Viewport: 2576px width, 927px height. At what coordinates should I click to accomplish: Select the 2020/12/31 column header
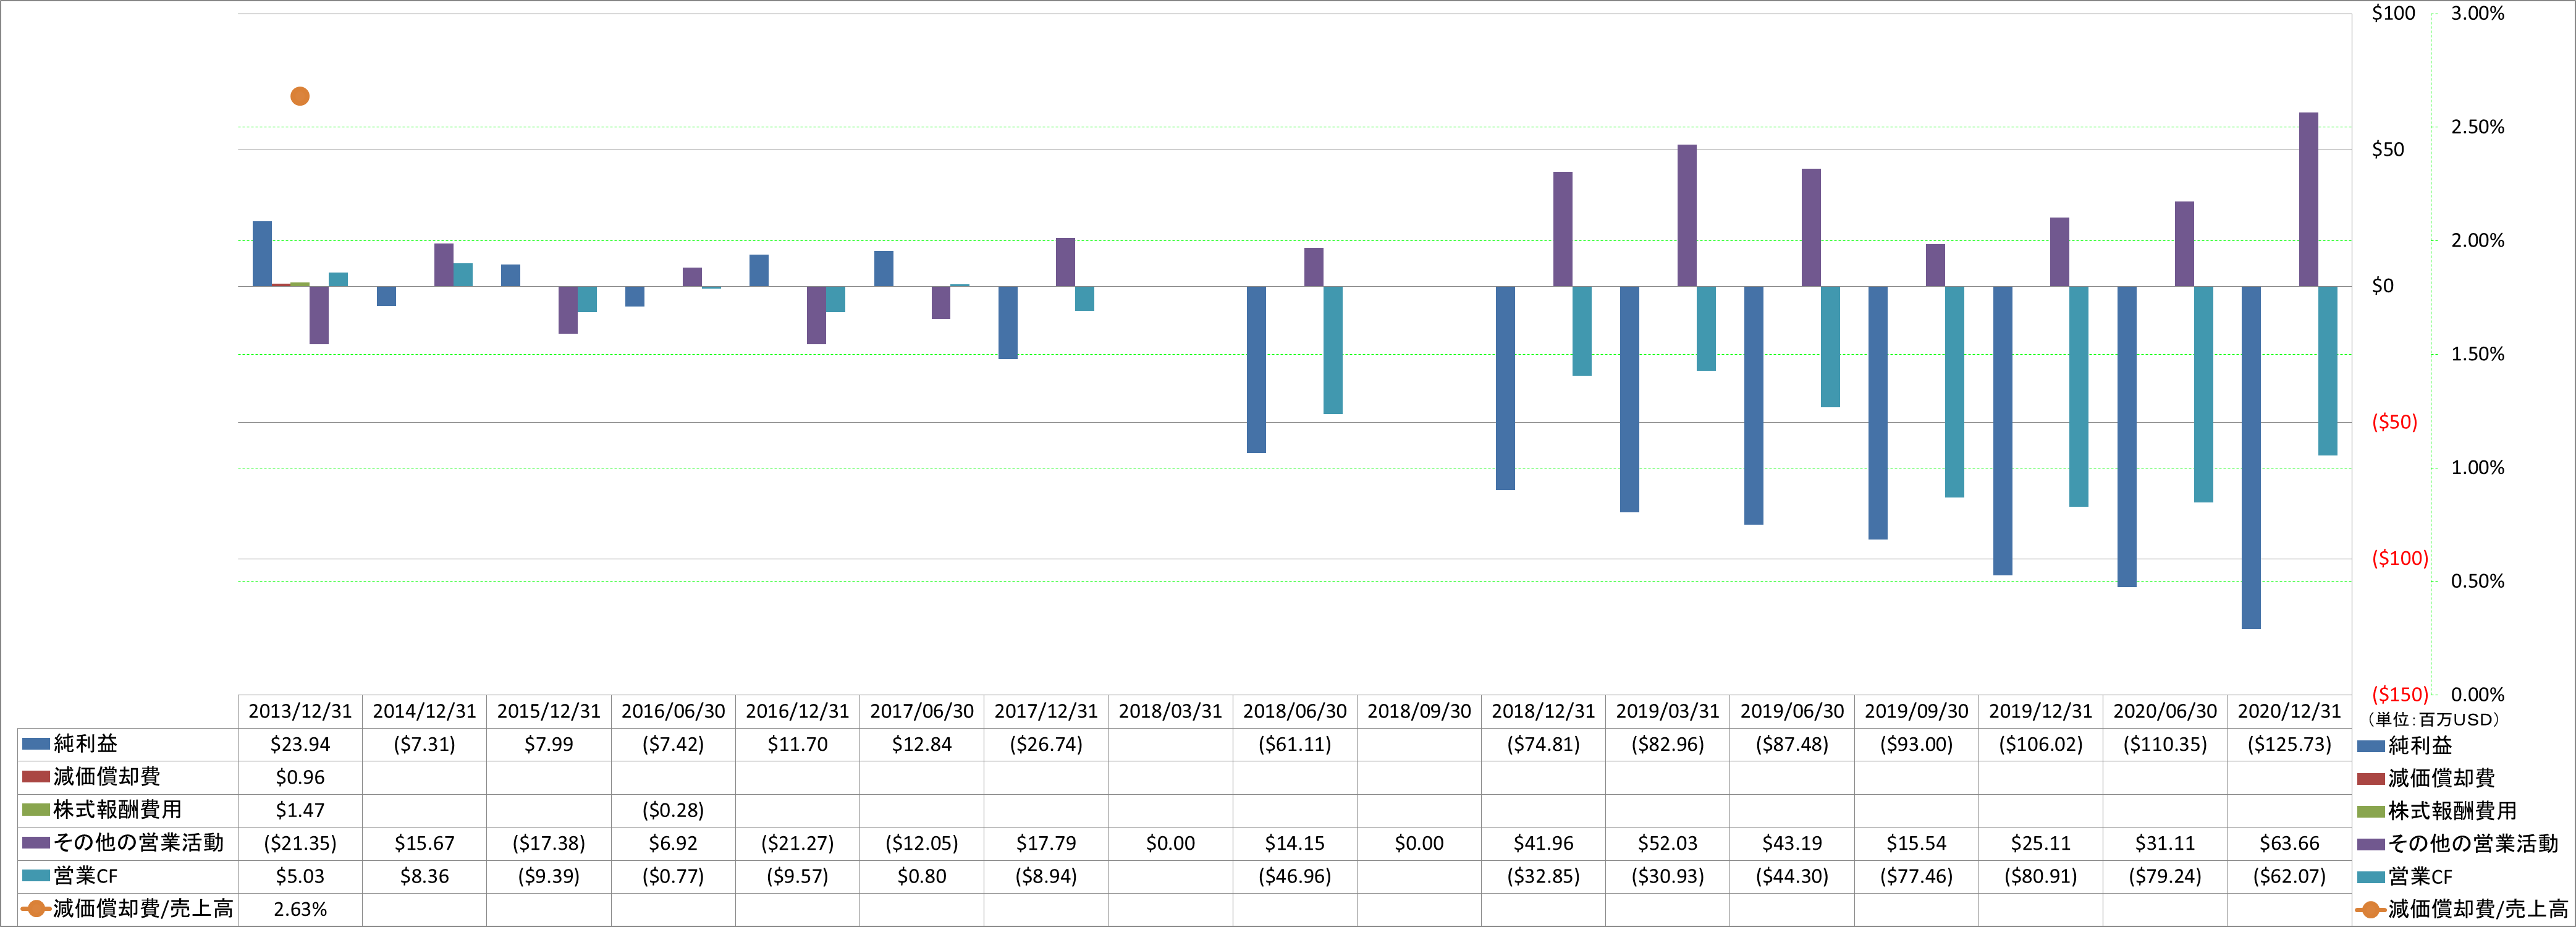2289,711
